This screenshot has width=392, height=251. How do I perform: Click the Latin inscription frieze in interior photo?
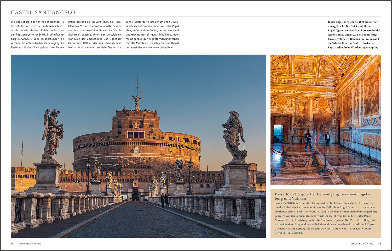[x=303, y=92]
